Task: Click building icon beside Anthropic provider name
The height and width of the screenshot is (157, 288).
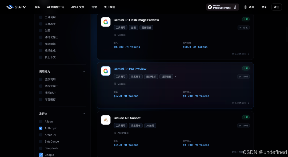Action: [115, 133]
